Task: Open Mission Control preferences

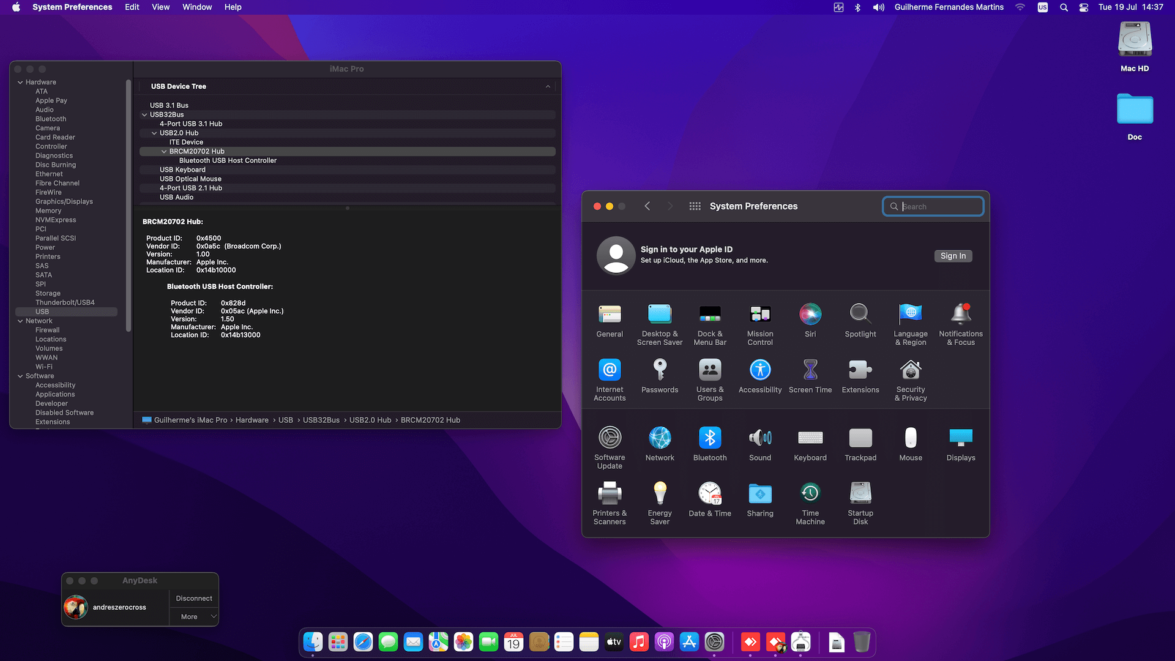Action: [760, 324]
